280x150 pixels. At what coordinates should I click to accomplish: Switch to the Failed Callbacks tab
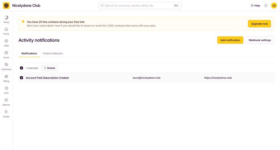(53, 53)
